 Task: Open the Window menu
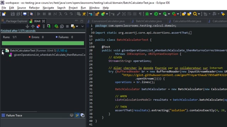[94, 8]
